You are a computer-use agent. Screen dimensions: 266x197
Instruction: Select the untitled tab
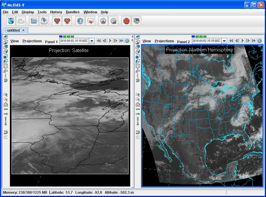click(14, 30)
